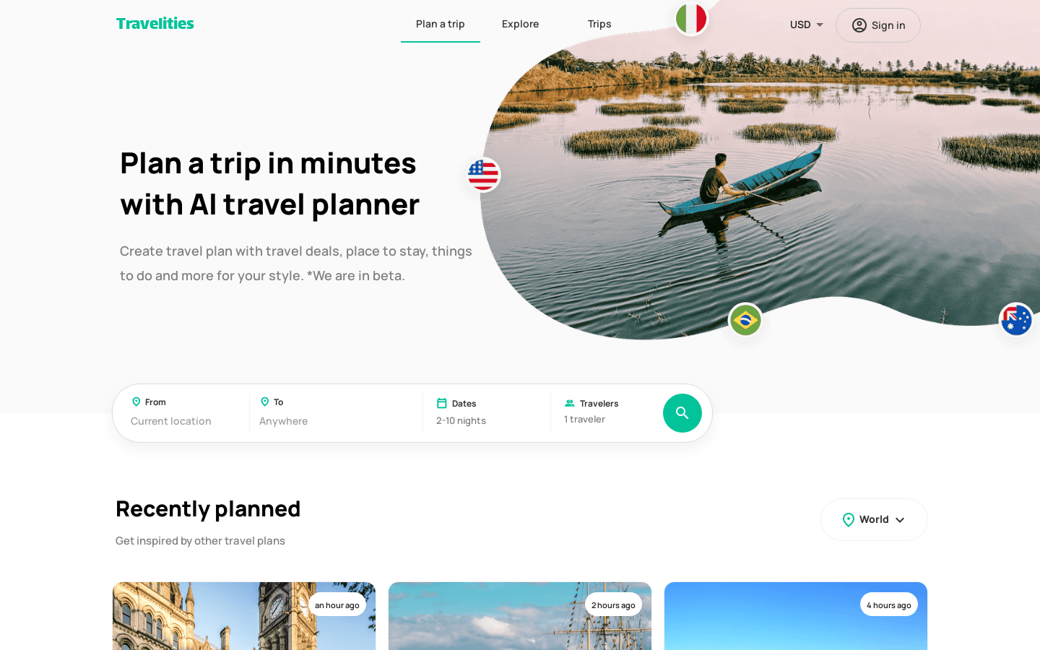Click the calendar icon beside Dates
1040x650 pixels.
click(x=442, y=403)
